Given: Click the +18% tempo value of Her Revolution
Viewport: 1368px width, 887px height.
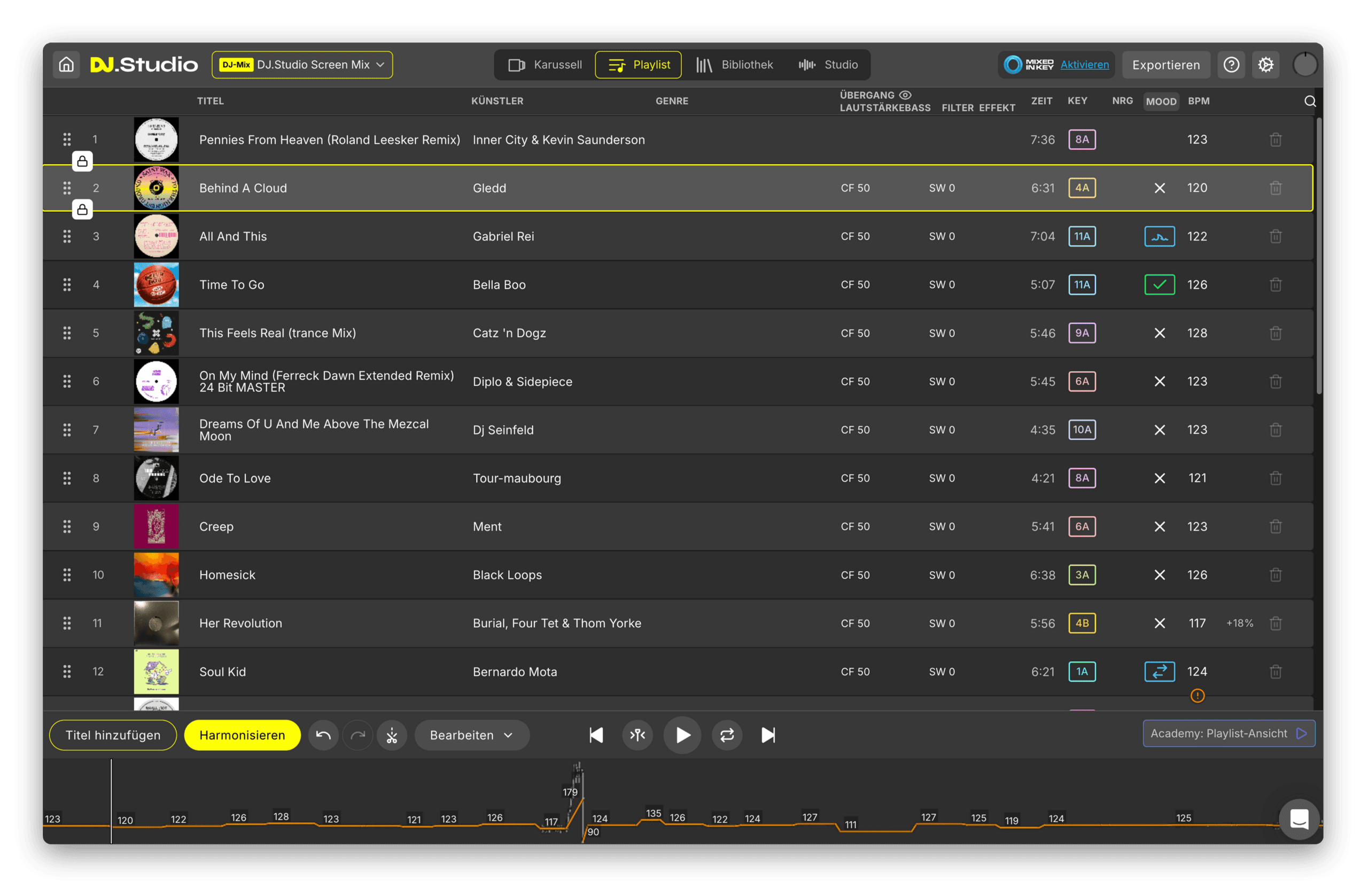Looking at the screenshot, I should 1239,623.
